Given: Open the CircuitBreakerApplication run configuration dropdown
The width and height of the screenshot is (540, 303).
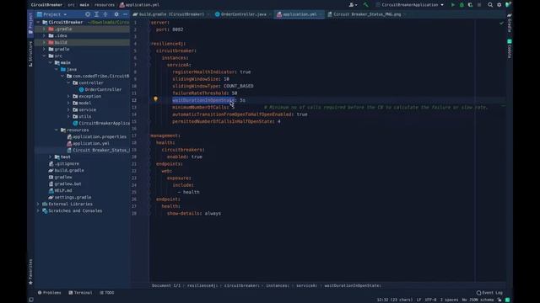Looking at the screenshot, I should (x=410, y=5).
